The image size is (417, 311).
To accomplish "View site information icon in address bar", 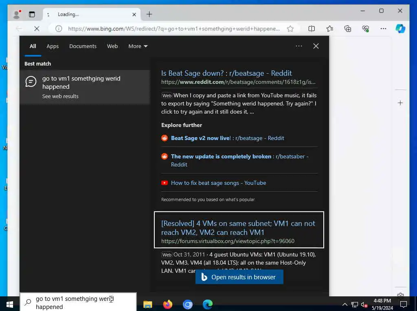I will coord(59,28).
